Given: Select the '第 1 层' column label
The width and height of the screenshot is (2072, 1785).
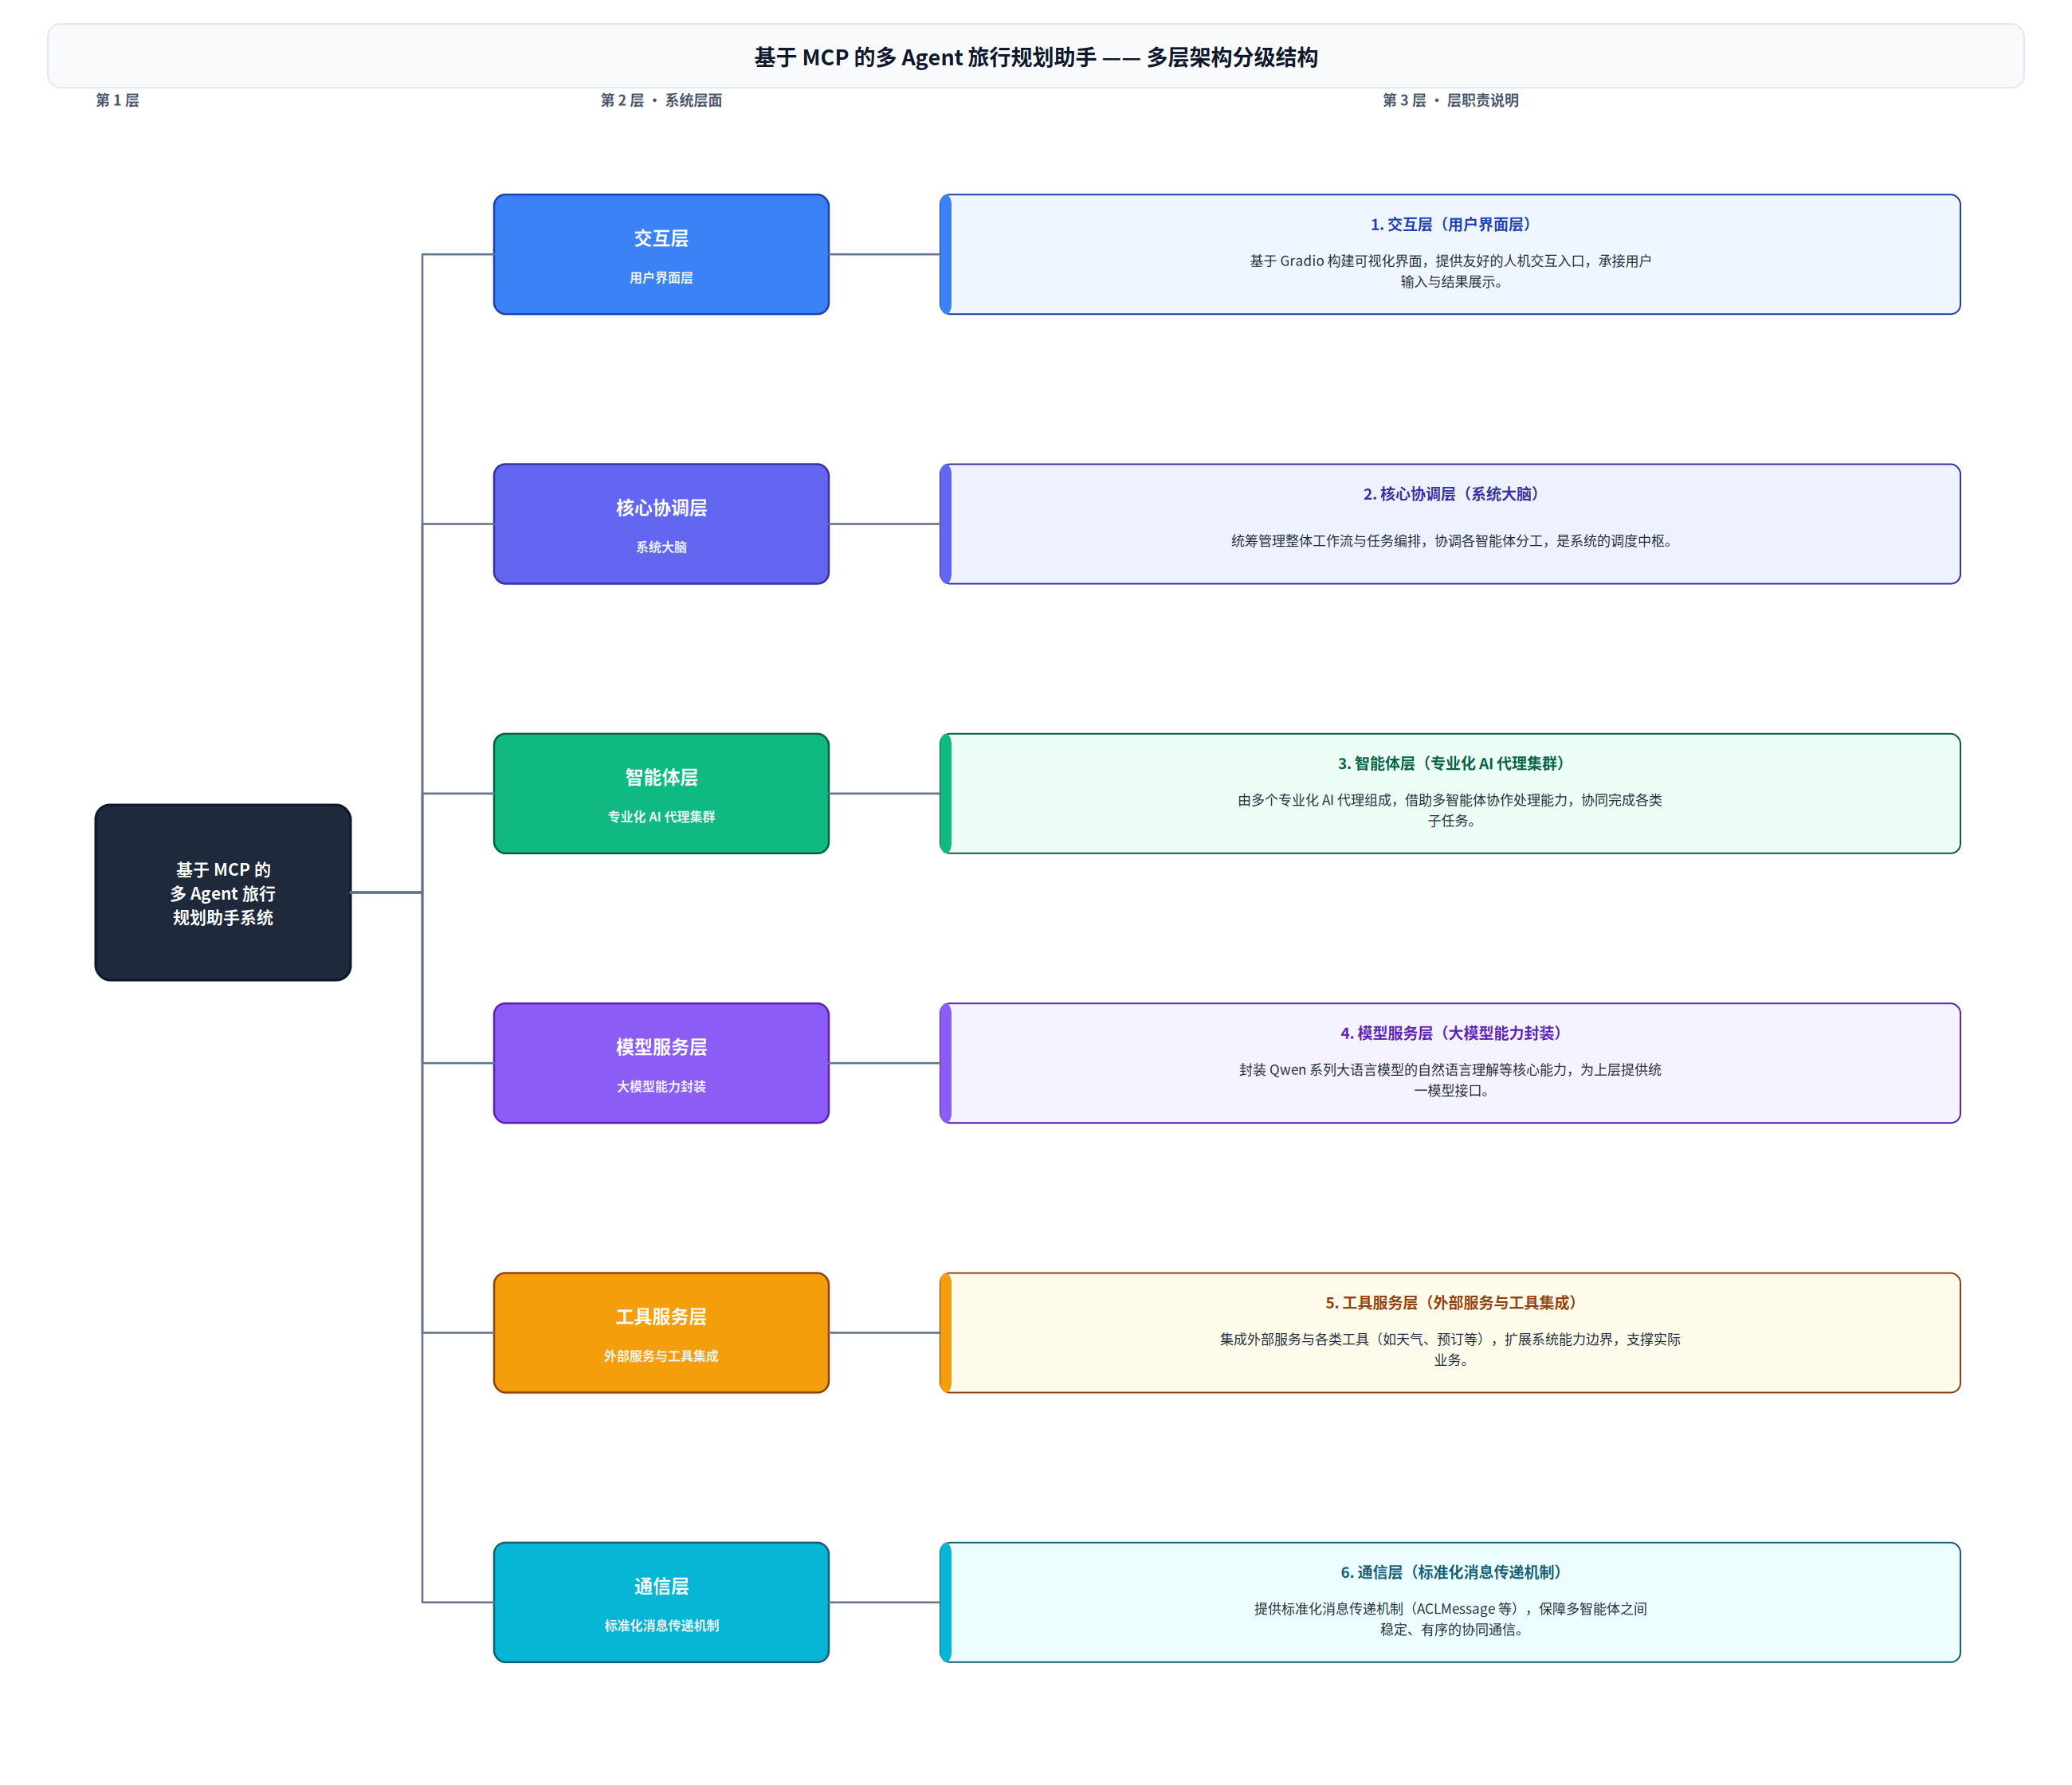Looking at the screenshot, I should [x=117, y=100].
